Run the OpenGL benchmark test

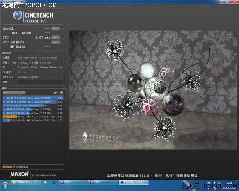coord(55,29)
